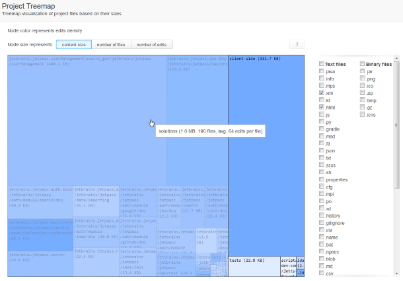This screenshot has height=281, width=403.
Task: Check the .csv file type
Action: [322, 273]
